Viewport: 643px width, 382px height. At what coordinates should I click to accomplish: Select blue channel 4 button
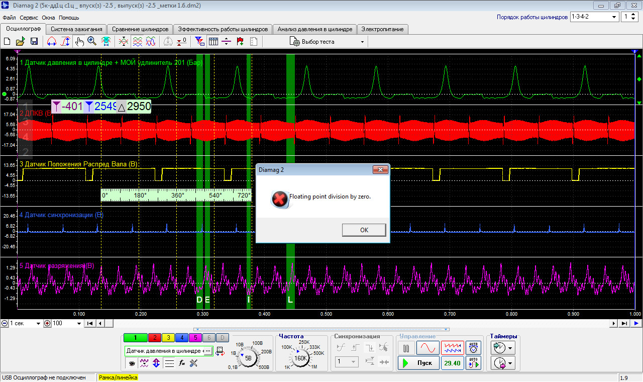[x=182, y=337]
